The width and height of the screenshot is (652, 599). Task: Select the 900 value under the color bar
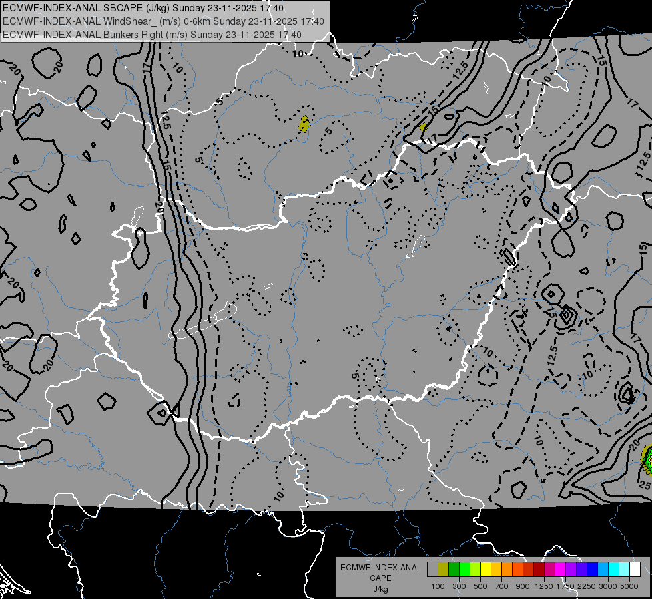point(523,586)
